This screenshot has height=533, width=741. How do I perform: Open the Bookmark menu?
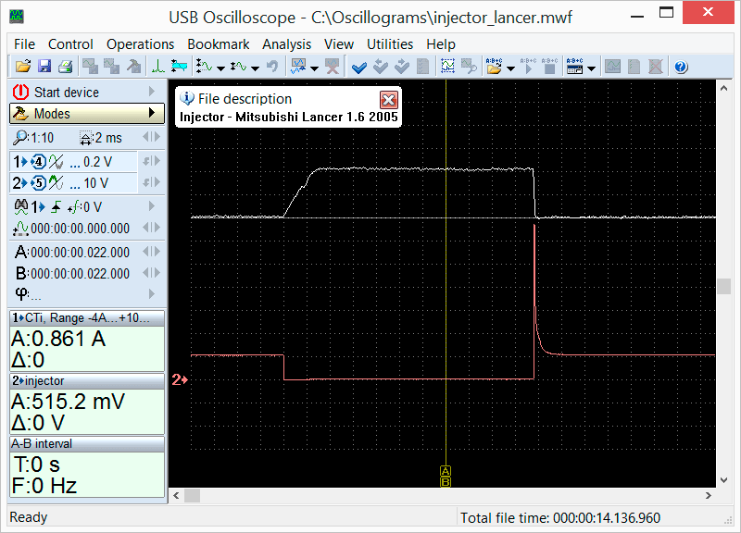pos(218,44)
